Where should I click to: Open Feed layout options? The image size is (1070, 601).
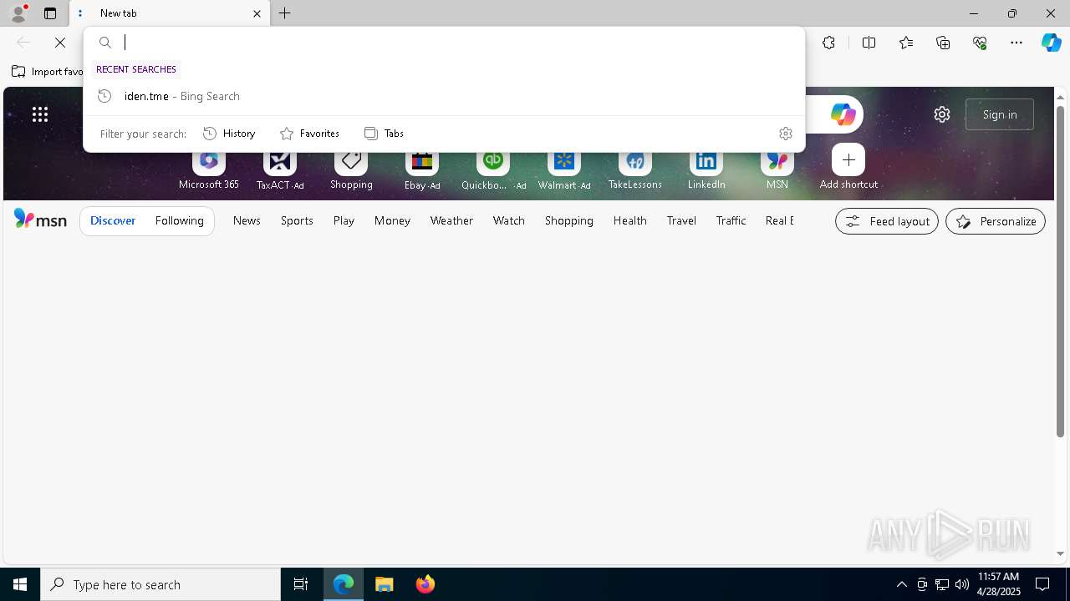tap(887, 221)
